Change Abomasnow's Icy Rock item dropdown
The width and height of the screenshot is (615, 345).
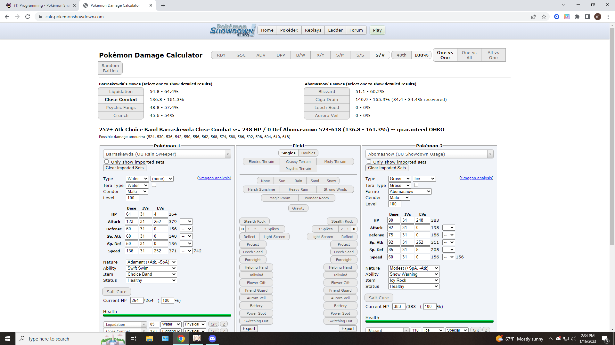[414, 280]
